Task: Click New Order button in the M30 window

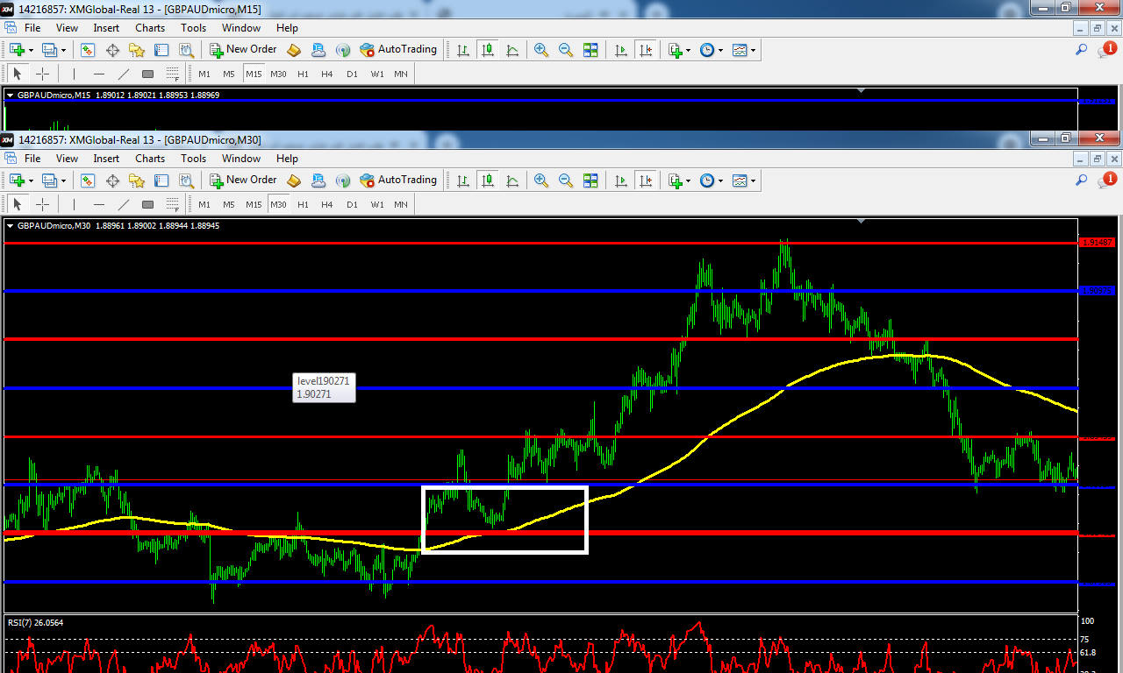Action: pyautogui.click(x=243, y=181)
